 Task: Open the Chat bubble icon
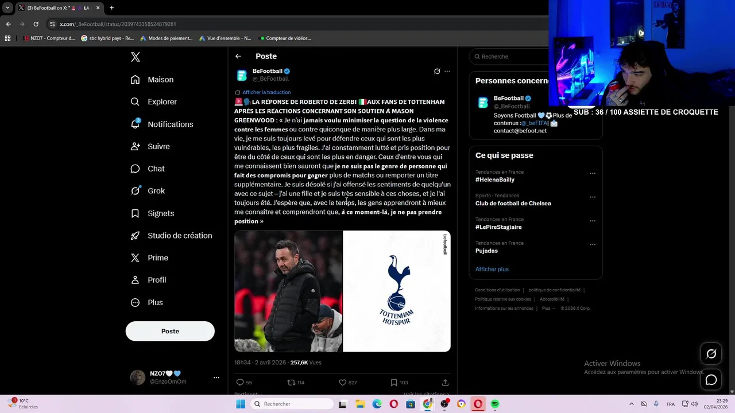(x=135, y=169)
